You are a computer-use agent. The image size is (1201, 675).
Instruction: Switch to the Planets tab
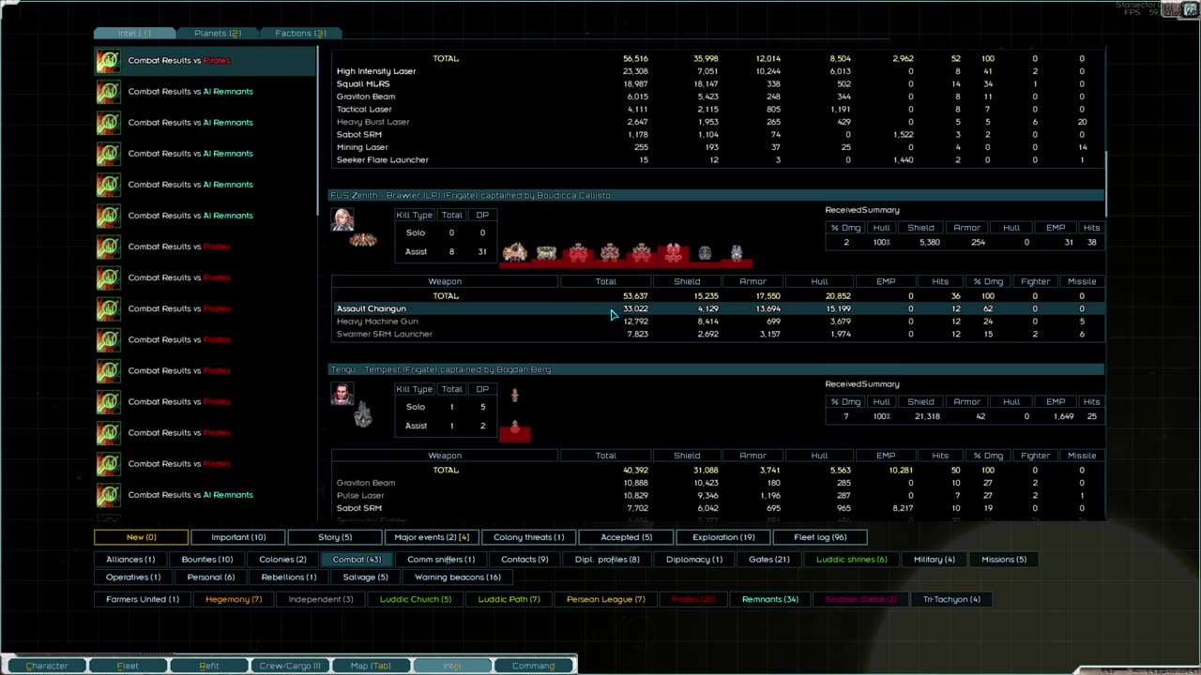[x=217, y=33]
